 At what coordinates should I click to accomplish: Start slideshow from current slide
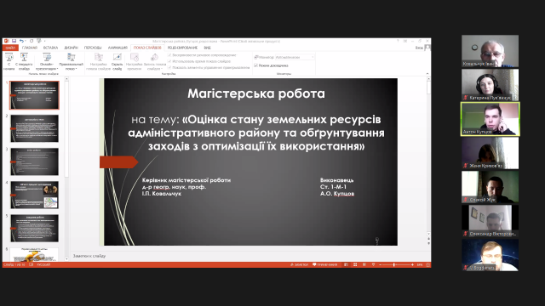pos(24,62)
